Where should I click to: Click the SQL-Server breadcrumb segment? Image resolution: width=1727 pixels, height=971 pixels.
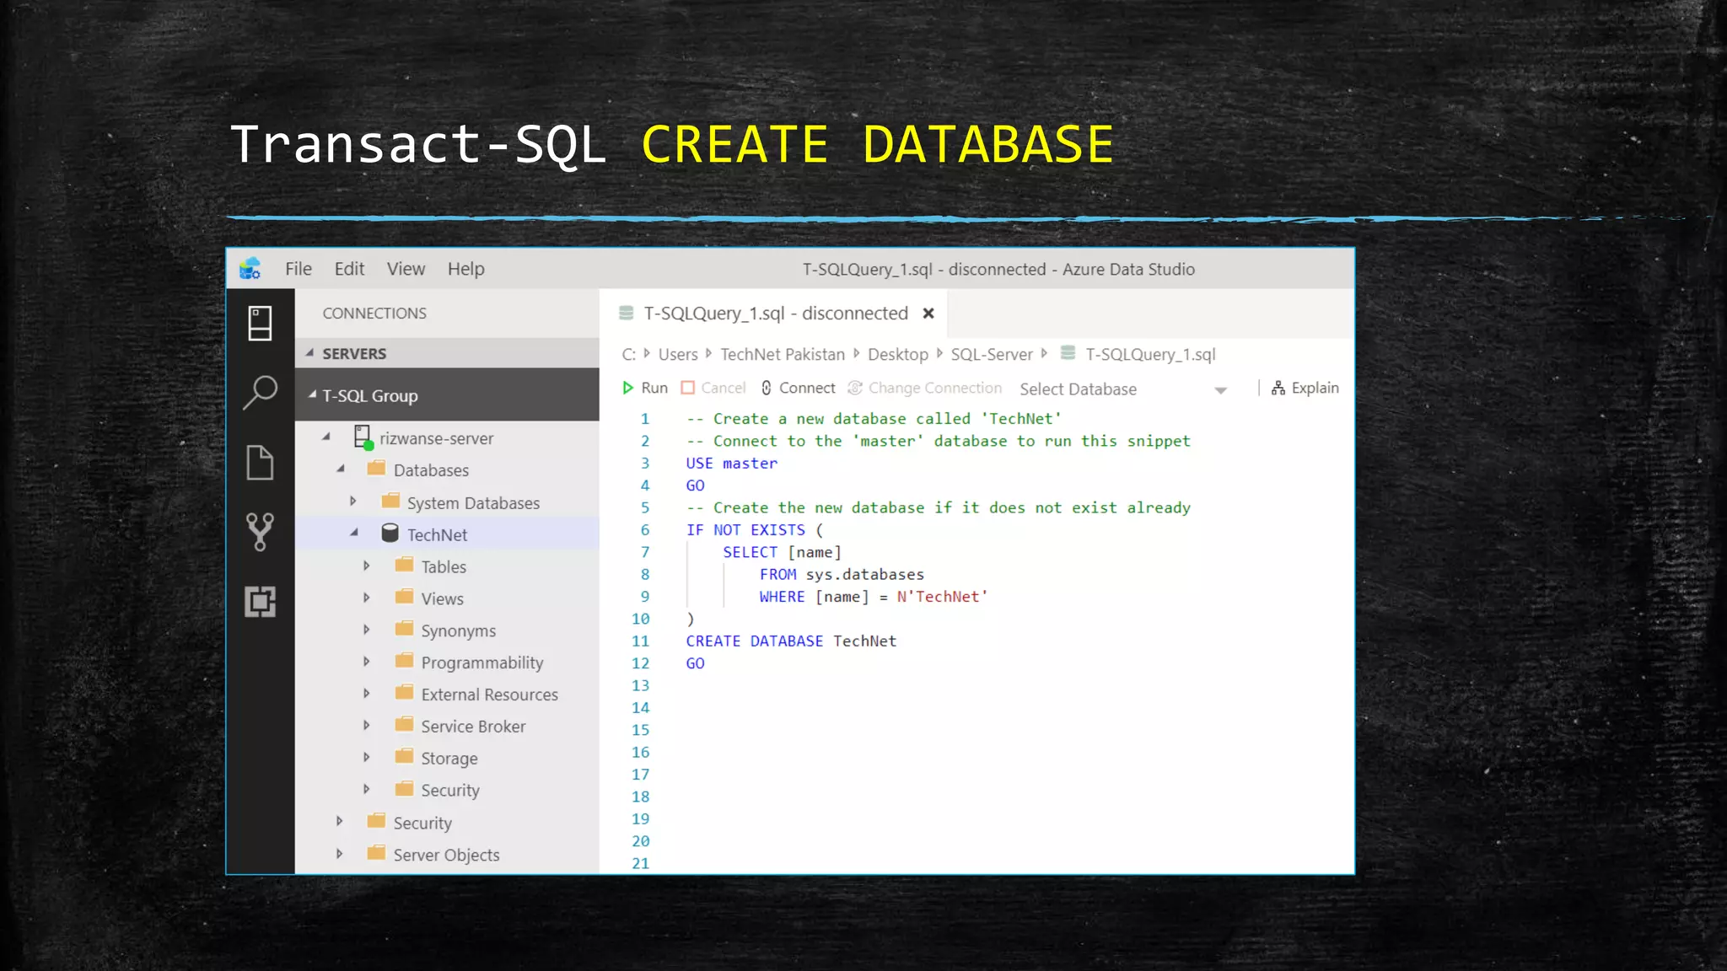(x=992, y=355)
